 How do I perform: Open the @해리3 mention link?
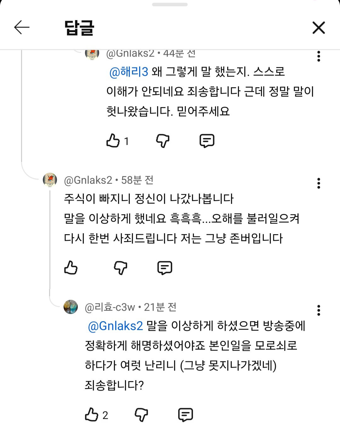[x=129, y=72]
